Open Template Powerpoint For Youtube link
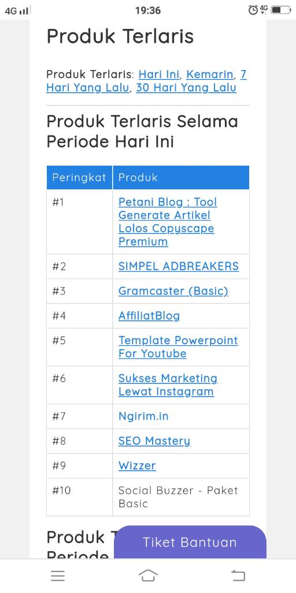The height and width of the screenshot is (593, 296). pos(178,347)
